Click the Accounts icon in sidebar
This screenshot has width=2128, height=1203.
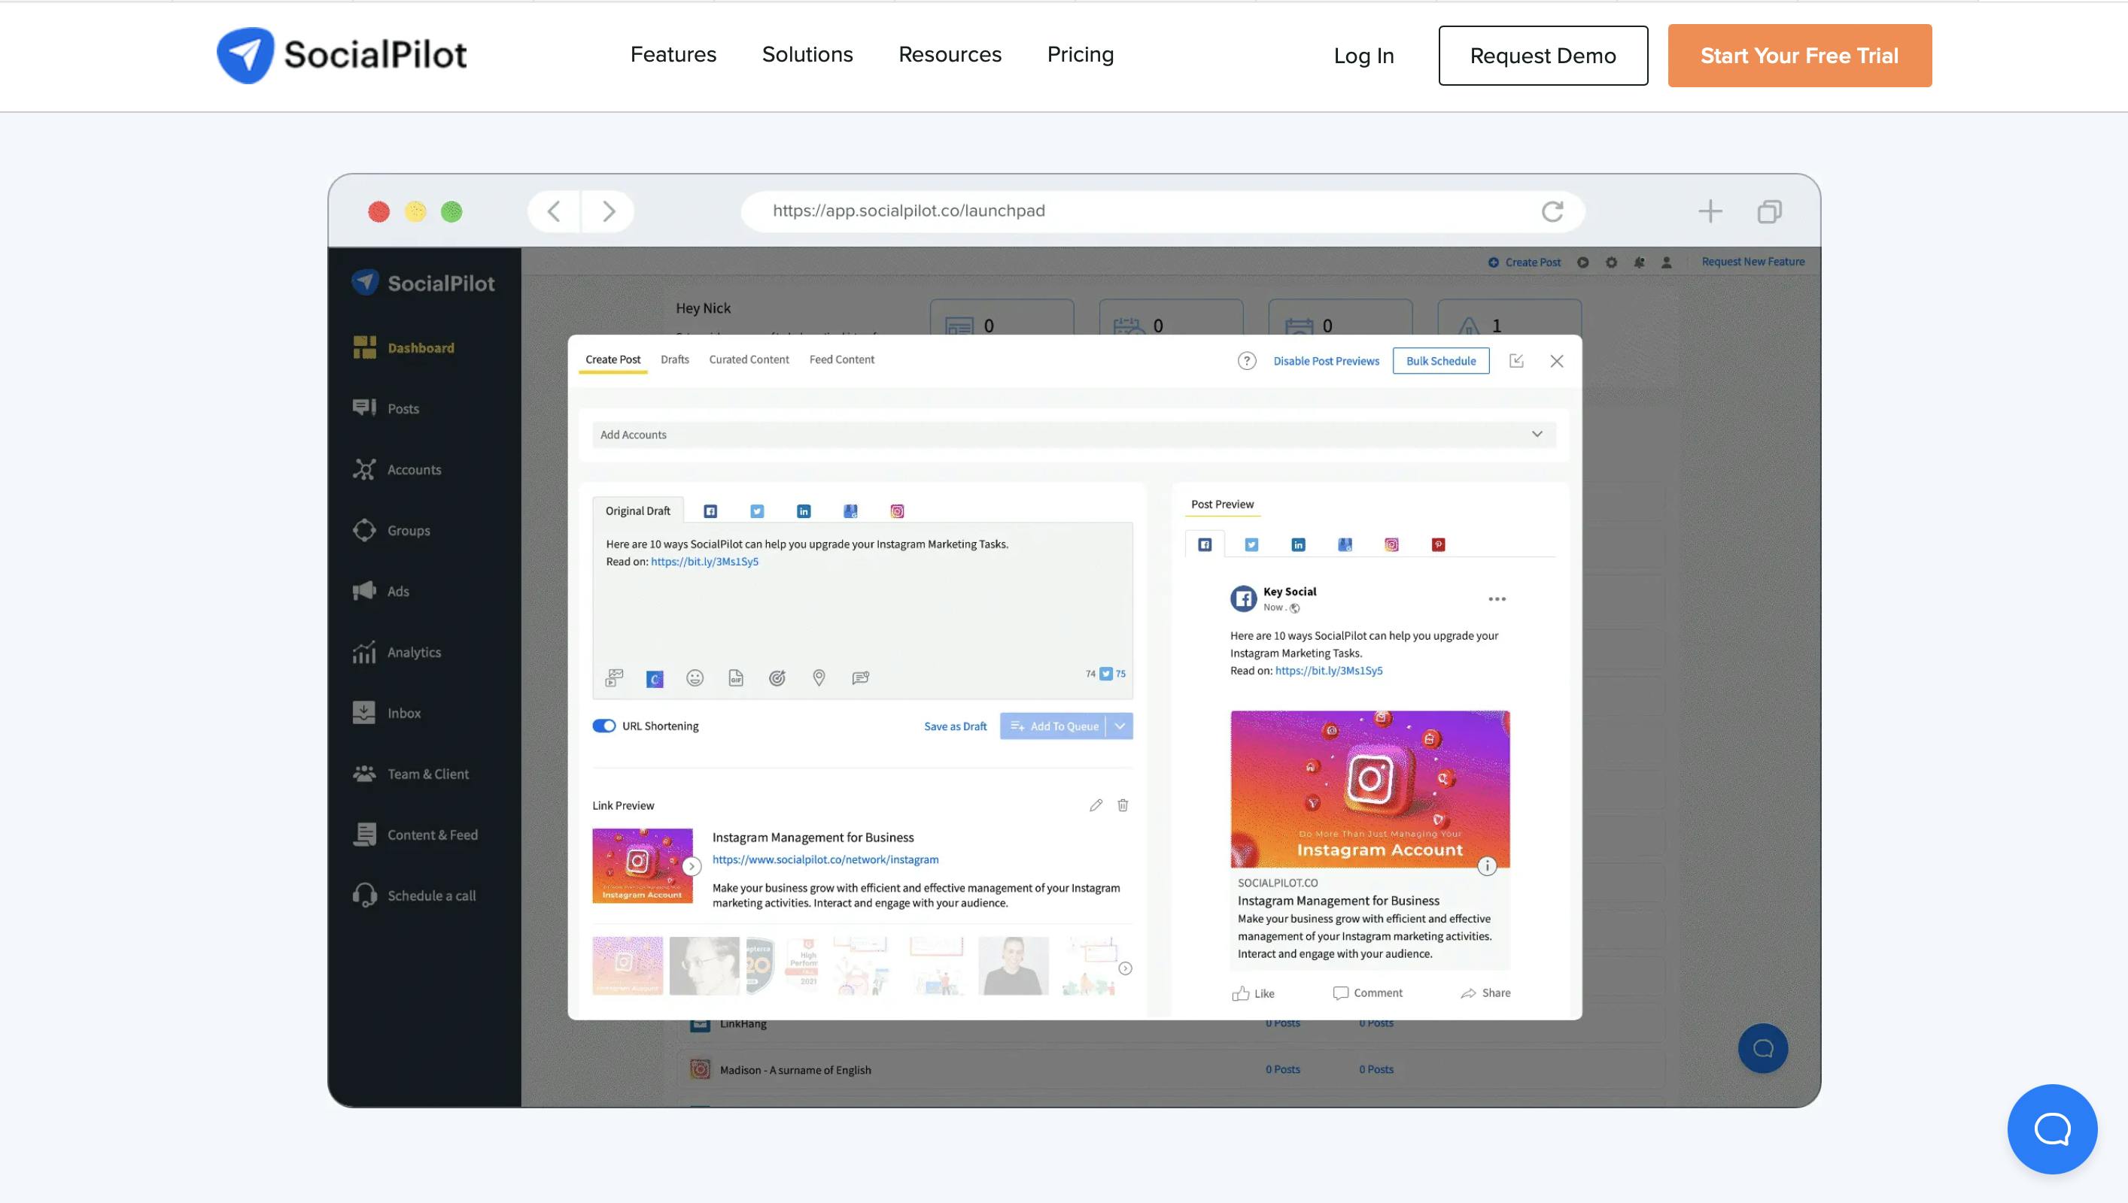[x=366, y=468]
